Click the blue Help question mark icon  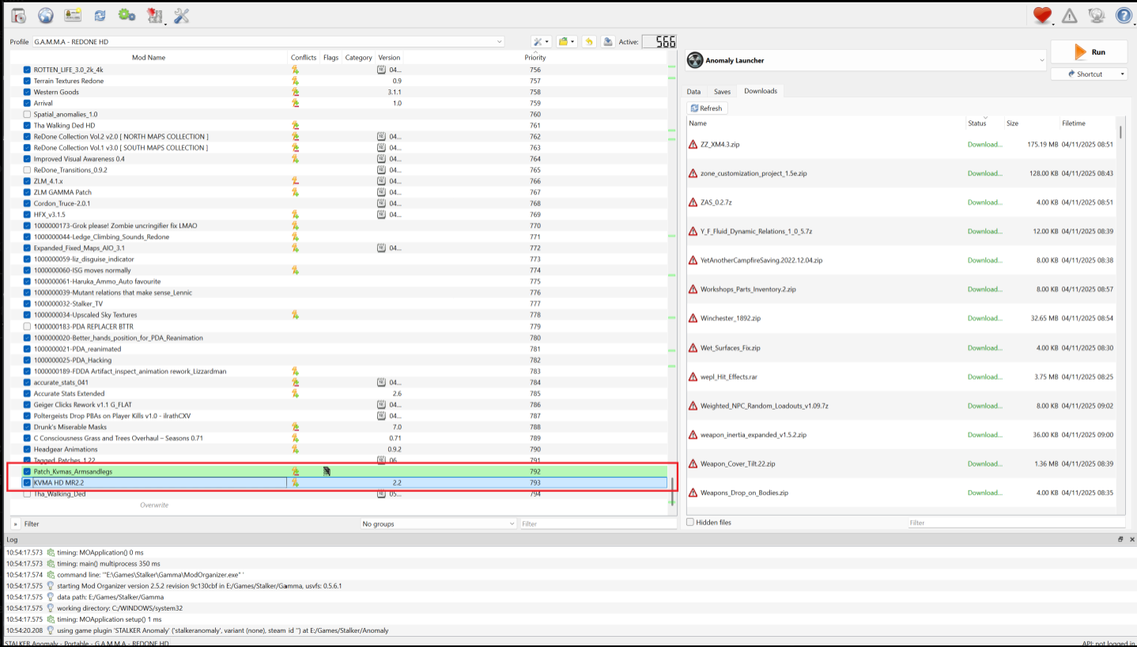1124,15
